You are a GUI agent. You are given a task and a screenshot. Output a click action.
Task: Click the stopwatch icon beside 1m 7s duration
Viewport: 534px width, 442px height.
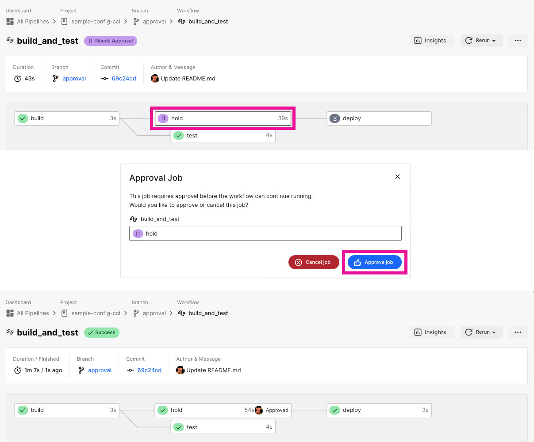pyautogui.click(x=18, y=370)
